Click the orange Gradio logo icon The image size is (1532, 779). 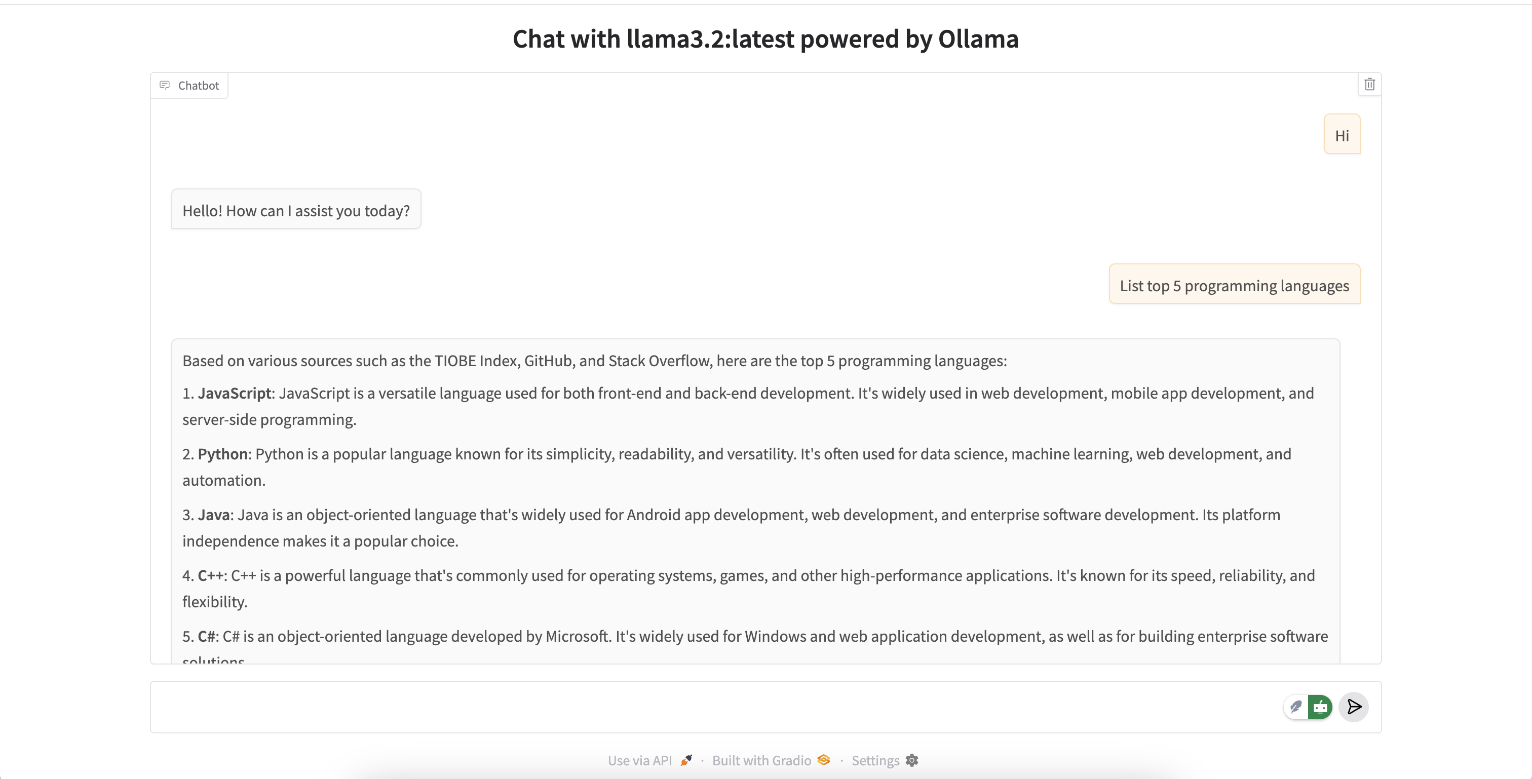824,760
